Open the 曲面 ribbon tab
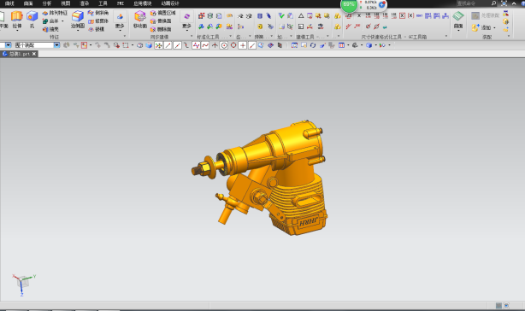The width and height of the screenshot is (525, 311). pos(28,3)
